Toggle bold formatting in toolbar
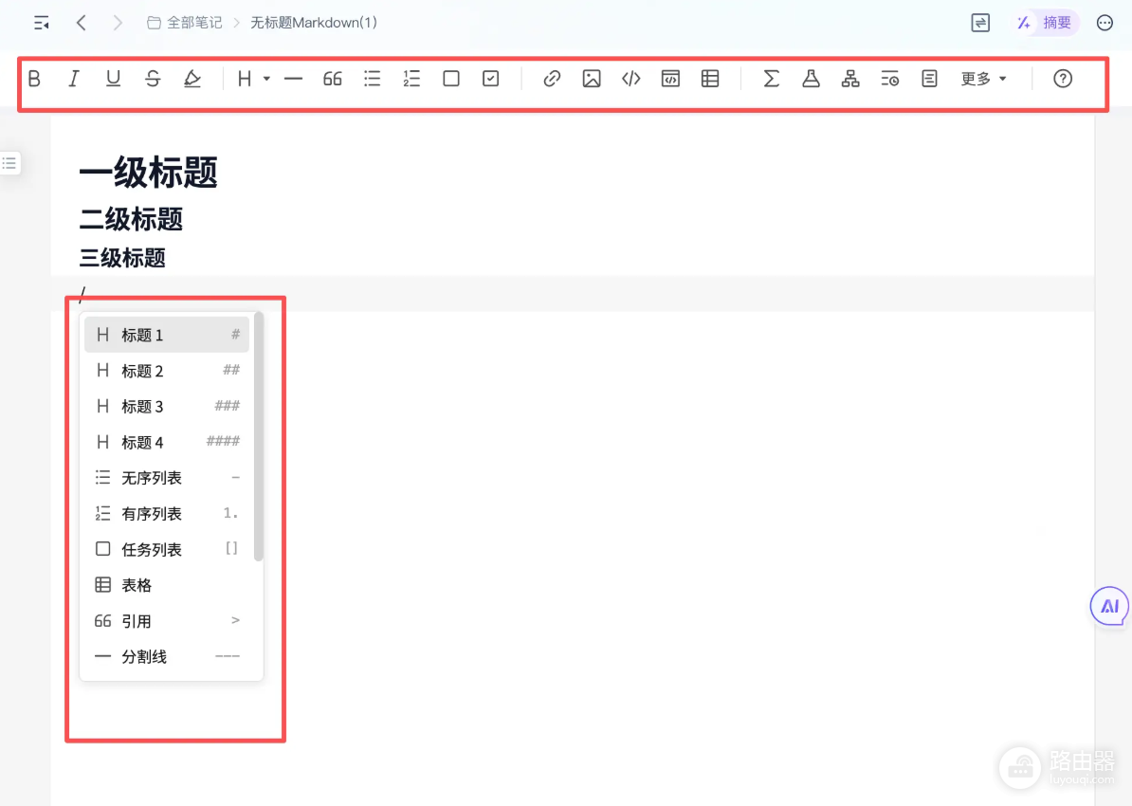 click(34, 79)
